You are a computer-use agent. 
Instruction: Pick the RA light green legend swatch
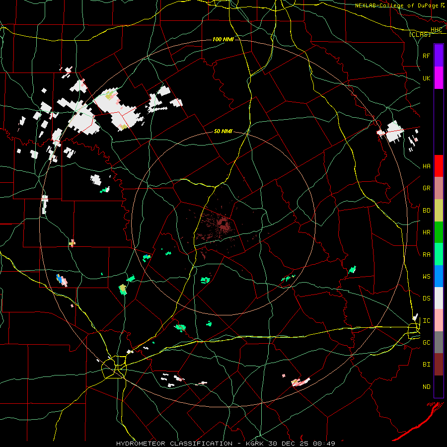tap(439, 254)
